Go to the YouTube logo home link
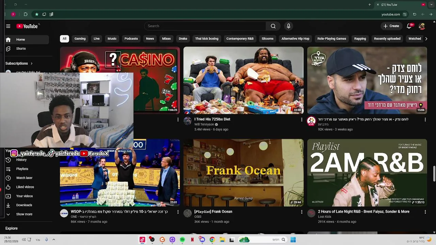The height and width of the screenshot is (245, 436). pyautogui.click(x=27, y=26)
